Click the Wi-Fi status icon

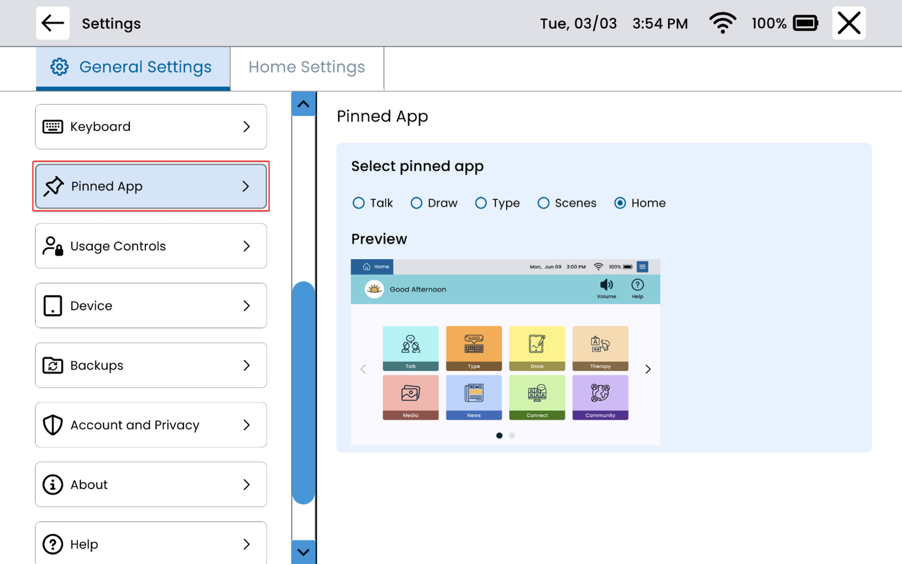click(x=722, y=23)
